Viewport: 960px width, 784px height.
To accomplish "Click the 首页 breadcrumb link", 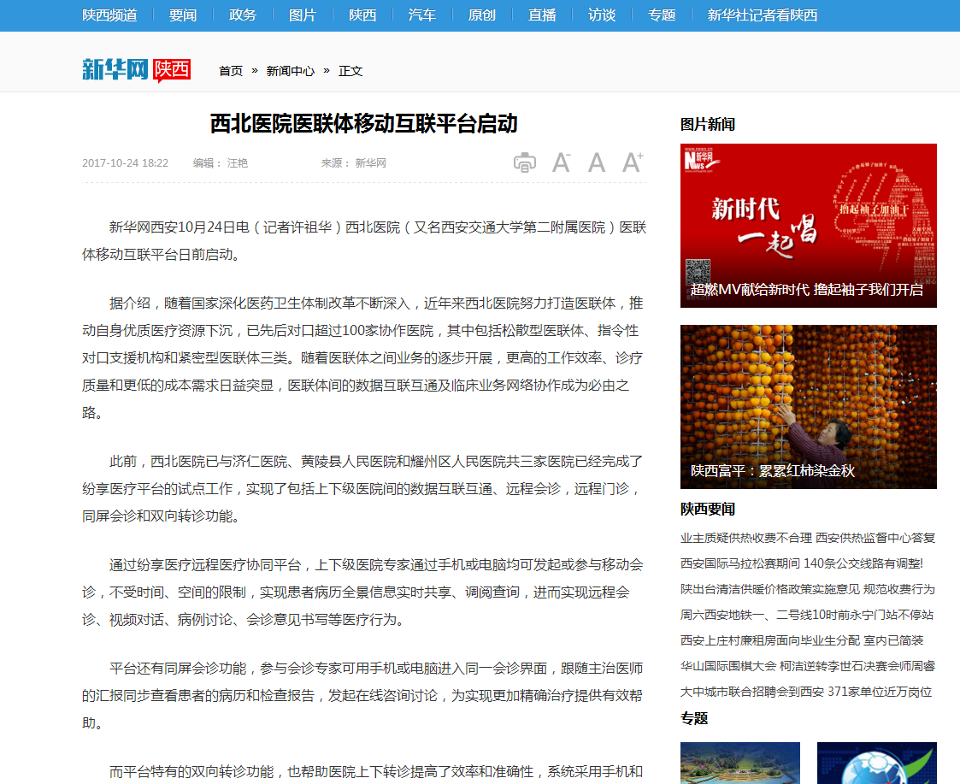I will click(x=231, y=71).
